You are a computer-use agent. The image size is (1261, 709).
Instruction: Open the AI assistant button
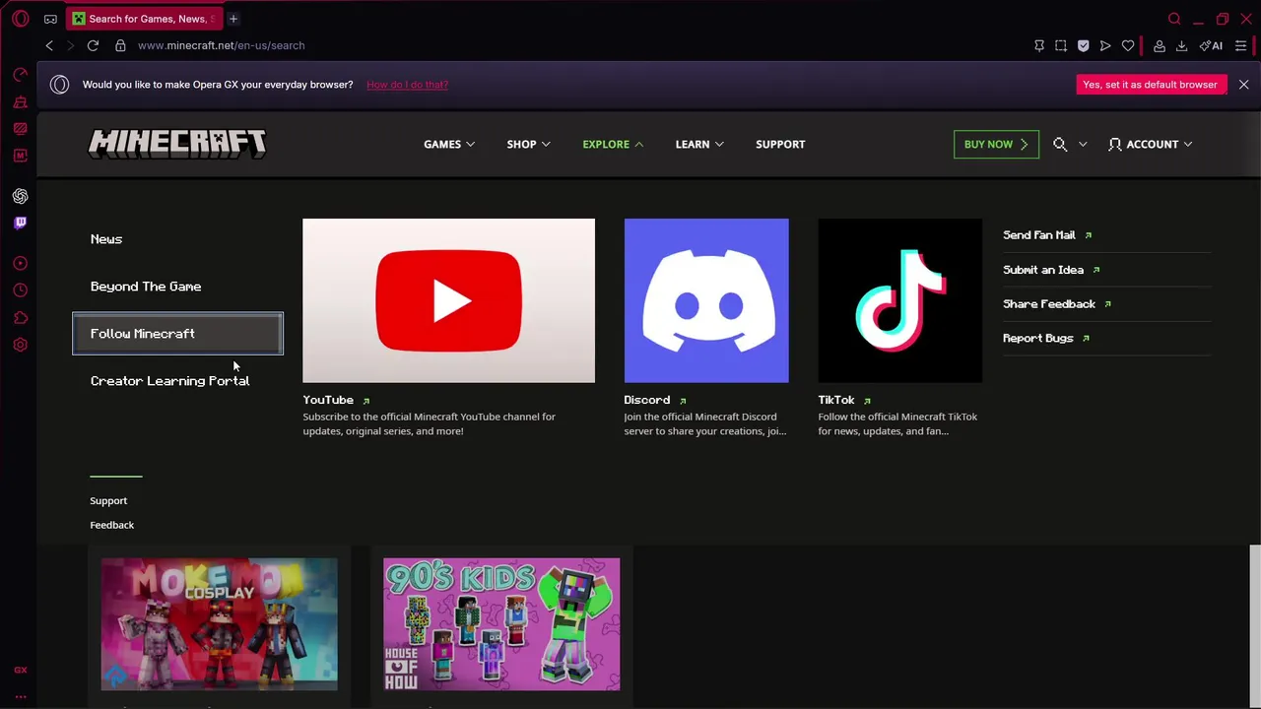click(x=1211, y=45)
